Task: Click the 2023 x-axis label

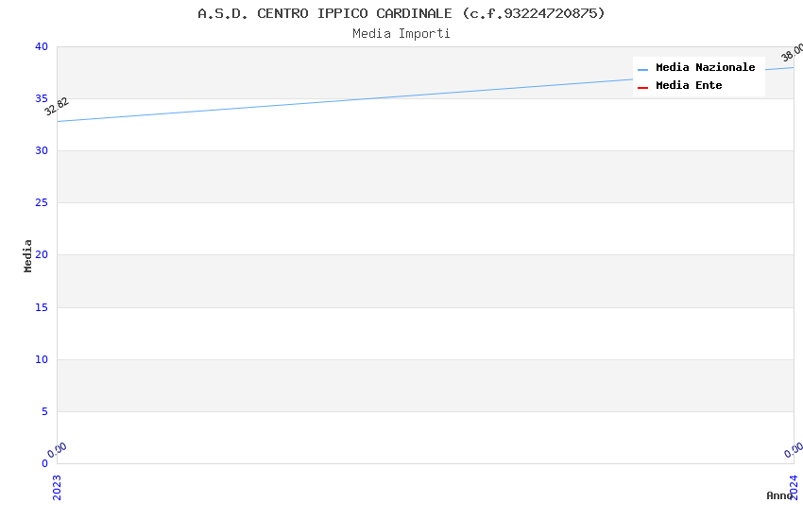Action: tap(57, 487)
